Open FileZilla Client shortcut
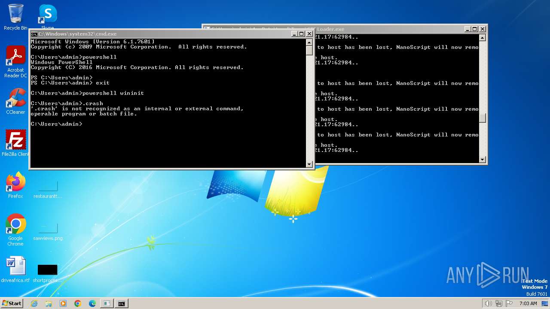 point(15,143)
